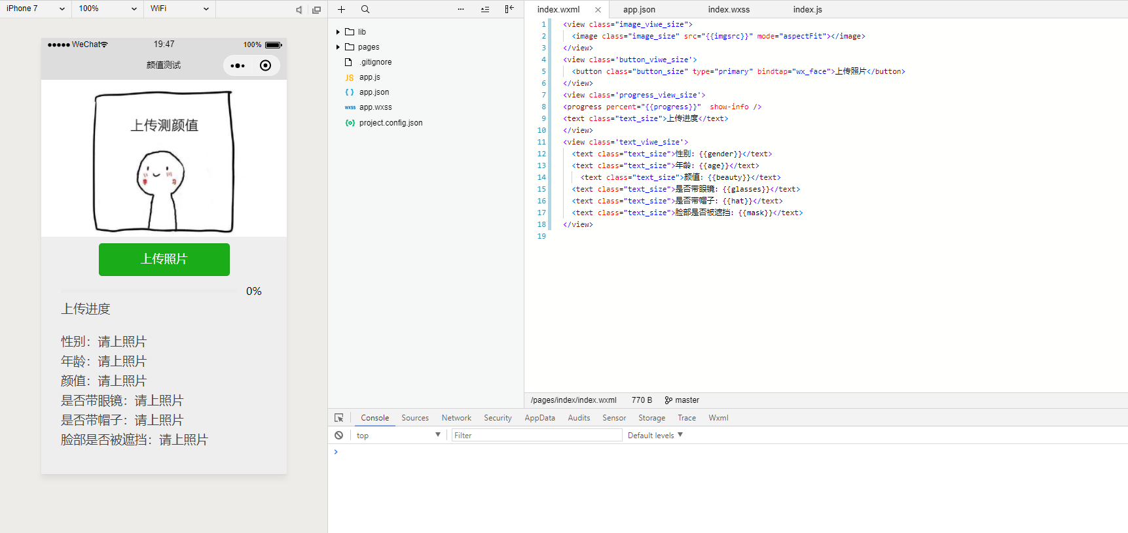Open the three-dots more menu above the file tree
Image resolution: width=1128 pixels, height=533 pixels.
461,9
